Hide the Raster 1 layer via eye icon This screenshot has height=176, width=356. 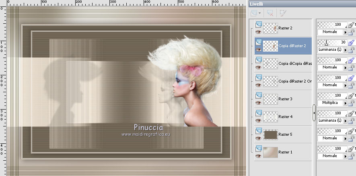click(258, 156)
